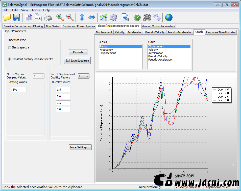Click the 1.5 ductility value field
This screenshot has width=241, height=191.
click(63, 90)
